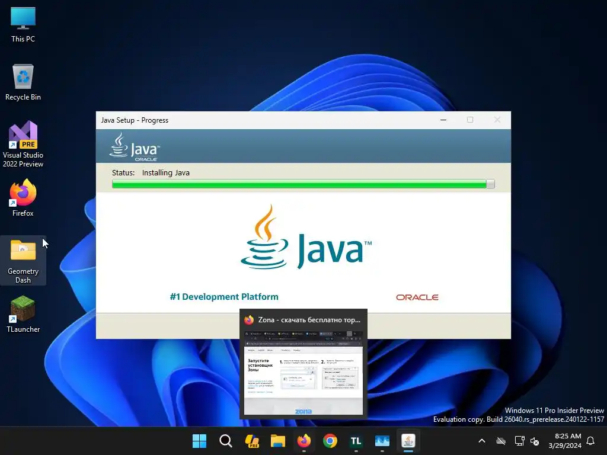Open Visual Studio Installer Preview in taskbar
607x455 pixels.
252,441
